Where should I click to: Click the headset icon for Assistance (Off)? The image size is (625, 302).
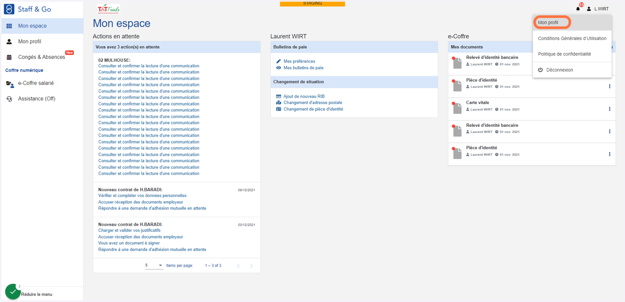point(9,99)
